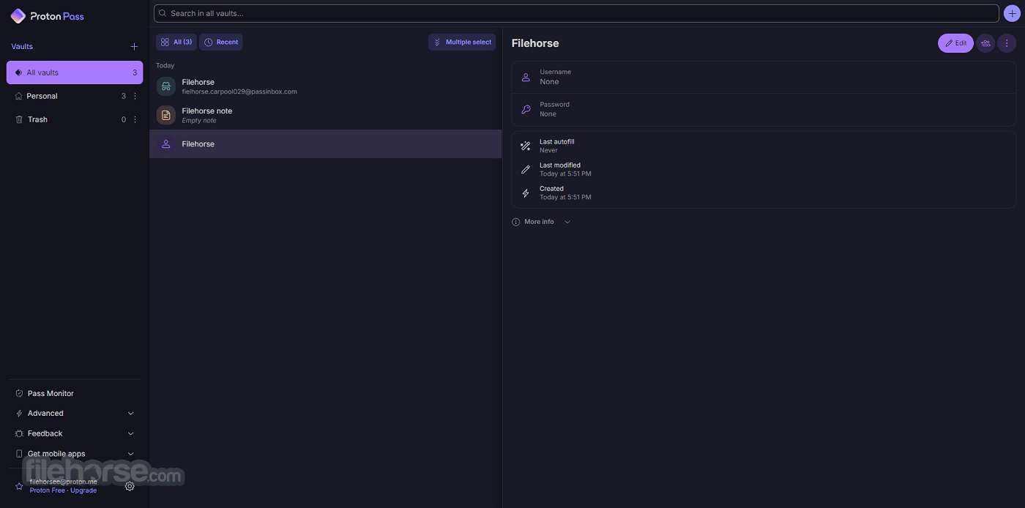Image resolution: width=1025 pixels, height=508 pixels.
Task: Click the More info circle icon
Action: point(516,222)
